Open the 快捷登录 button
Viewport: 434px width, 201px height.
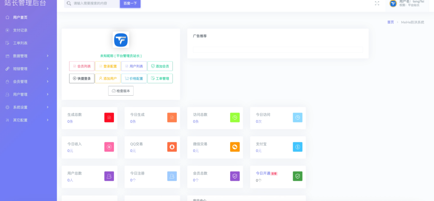(82, 78)
